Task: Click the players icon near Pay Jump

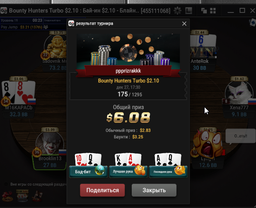Action: (46, 27)
